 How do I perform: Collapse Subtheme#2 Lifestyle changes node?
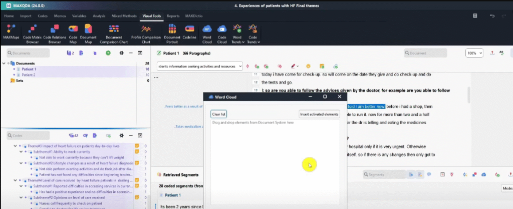click(x=21, y=163)
